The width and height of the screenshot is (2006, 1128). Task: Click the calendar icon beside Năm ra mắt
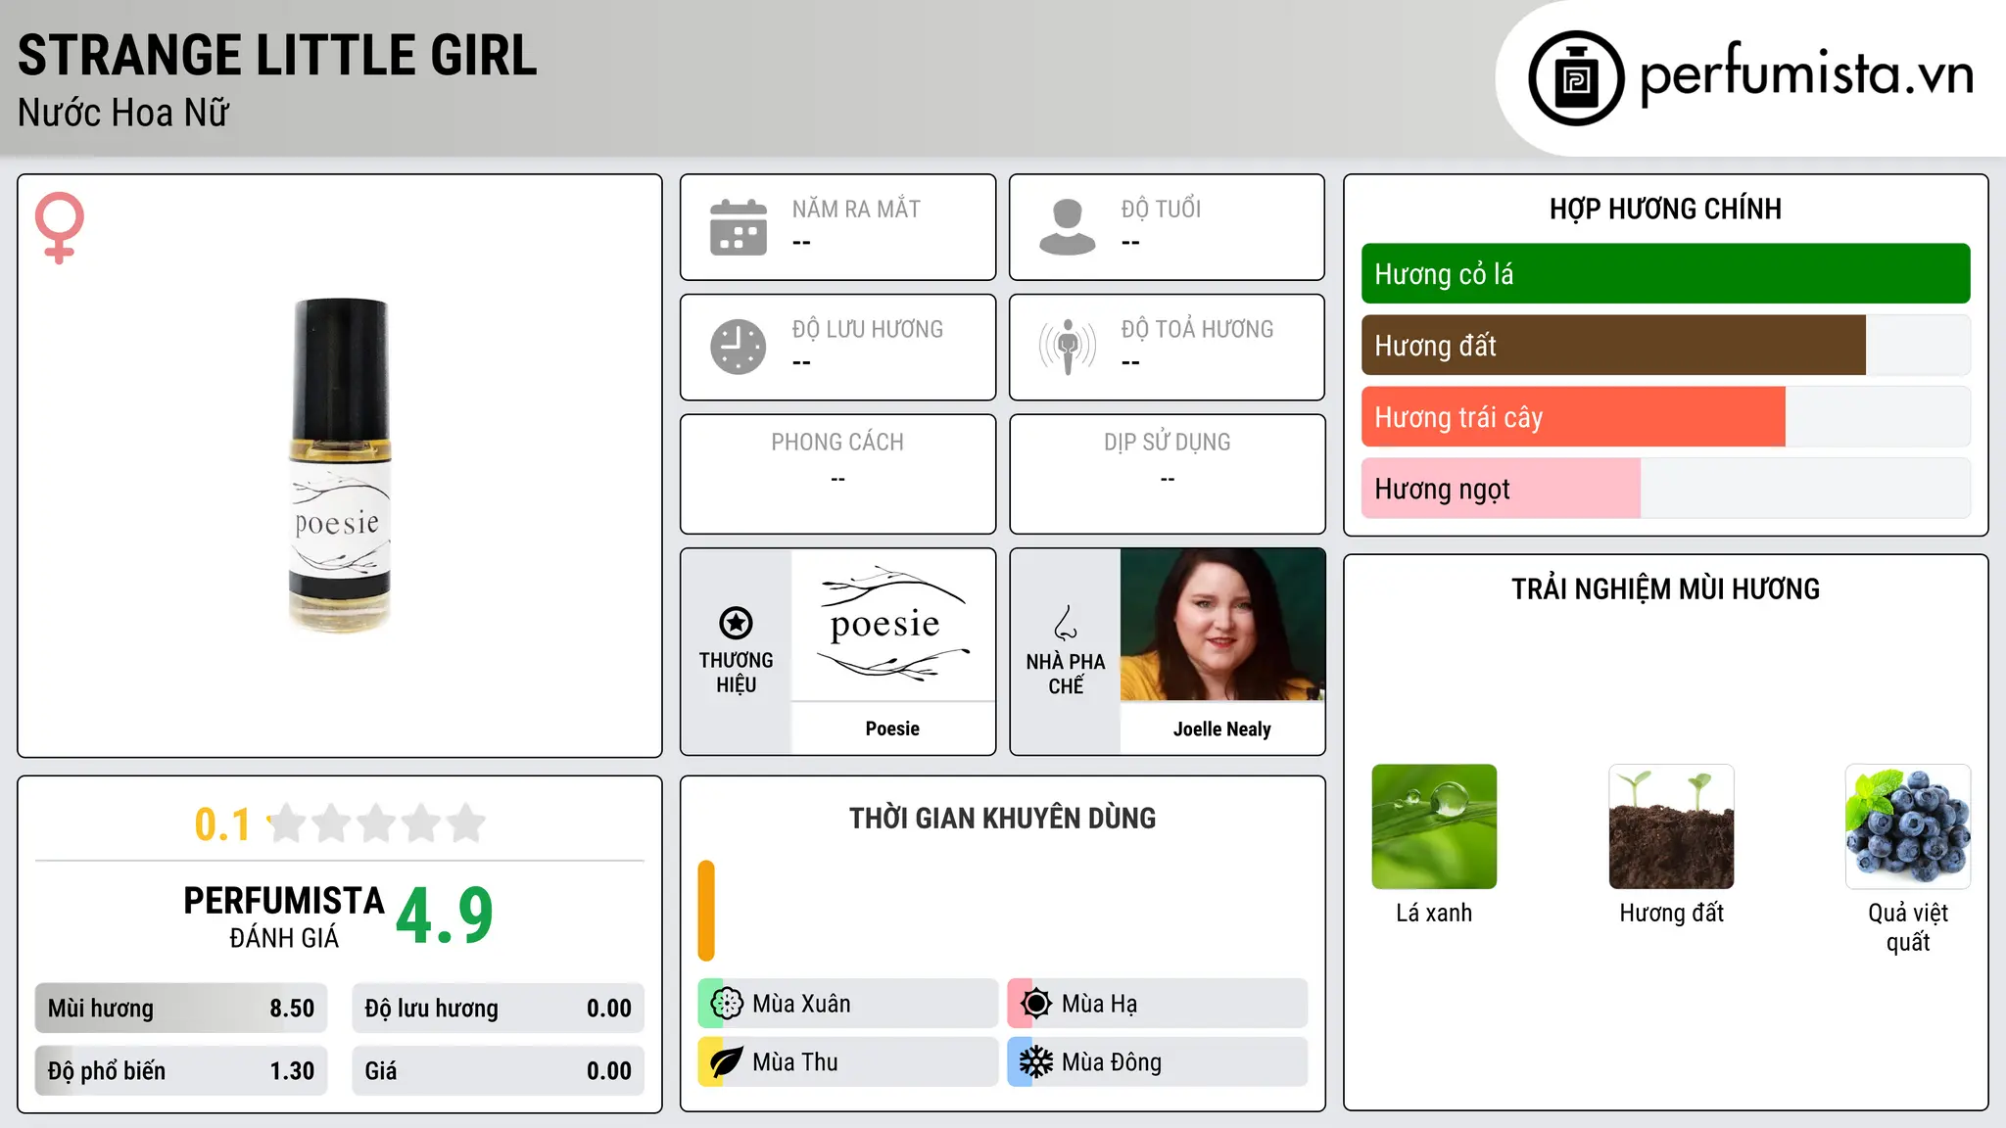click(x=739, y=227)
